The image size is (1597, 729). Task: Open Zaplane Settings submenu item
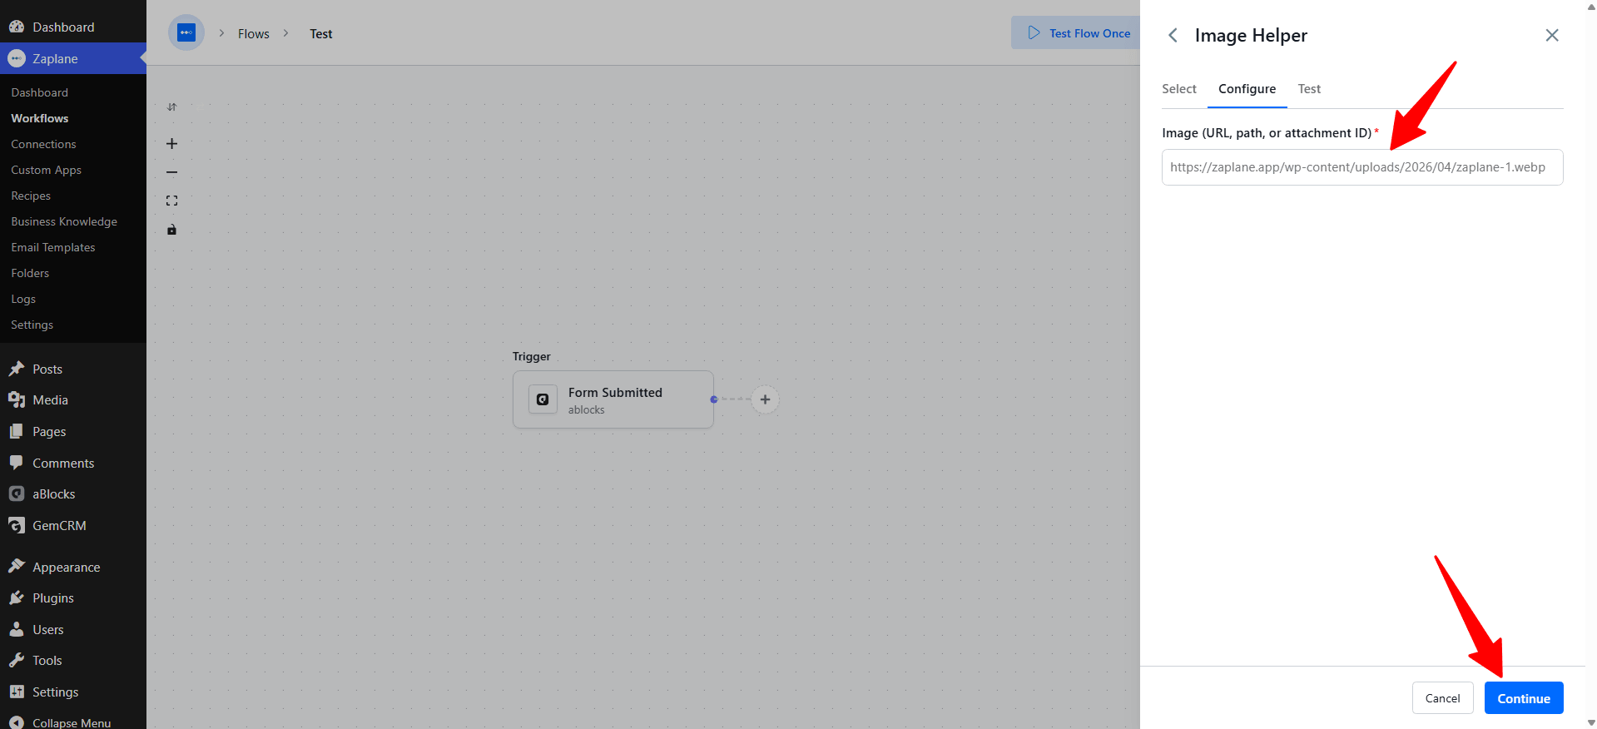click(32, 325)
